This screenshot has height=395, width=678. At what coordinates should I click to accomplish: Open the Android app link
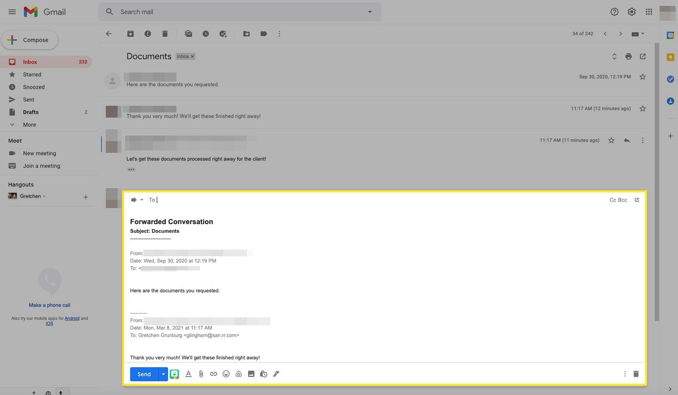[x=72, y=318]
